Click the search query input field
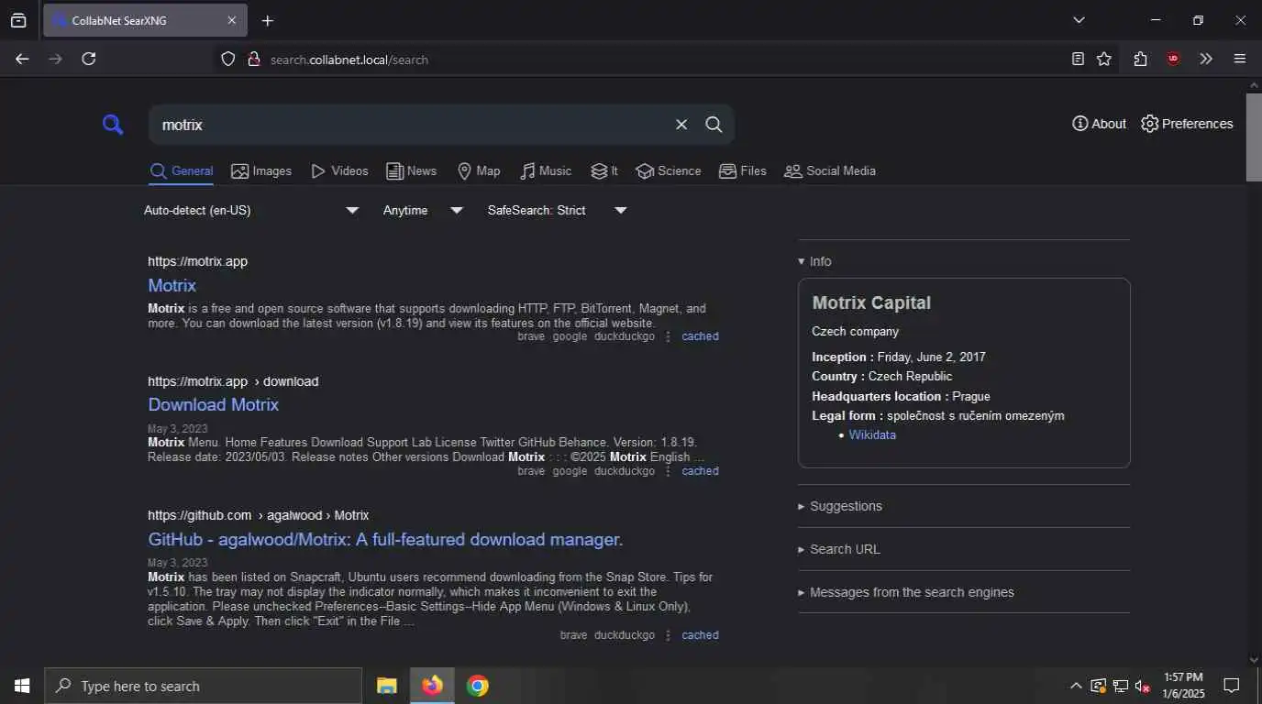The width and height of the screenshot is (1262, 704). [410, 125]
